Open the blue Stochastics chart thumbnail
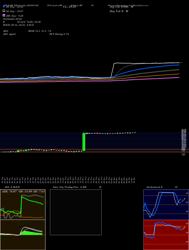This screenshot has width=189, height=250. (166, 205)
